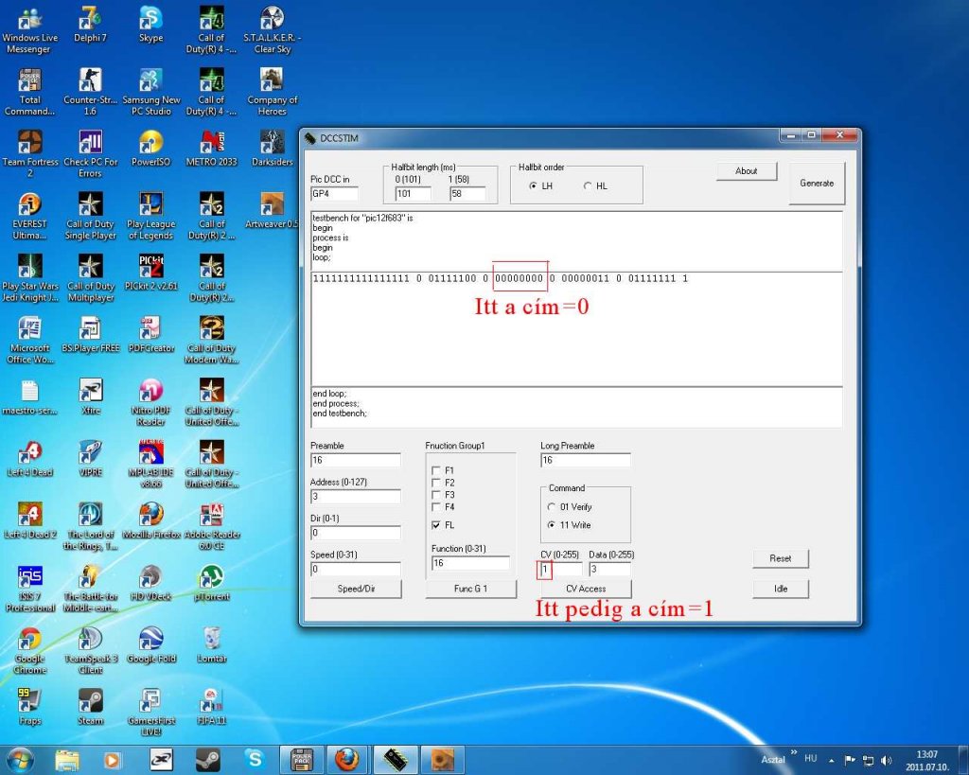Image resolution: width=969 pixels, height=775 pixels.
Task: Open the Windows Start menu
Action: 21,759
